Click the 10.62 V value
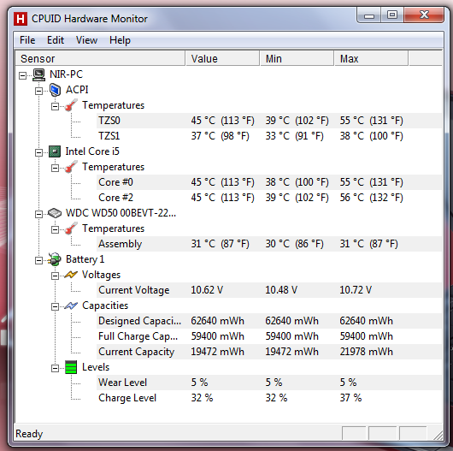The image size is (453, 451). (207, 290)
